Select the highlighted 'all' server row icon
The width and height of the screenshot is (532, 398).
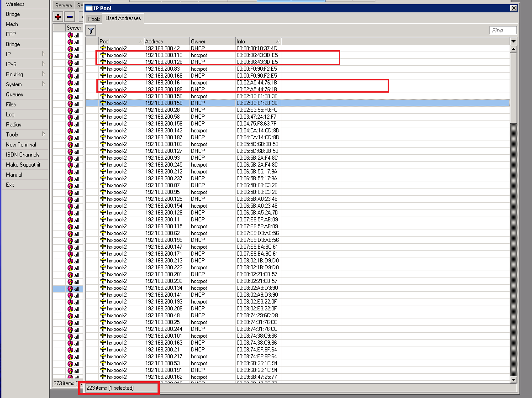point(70,289)
